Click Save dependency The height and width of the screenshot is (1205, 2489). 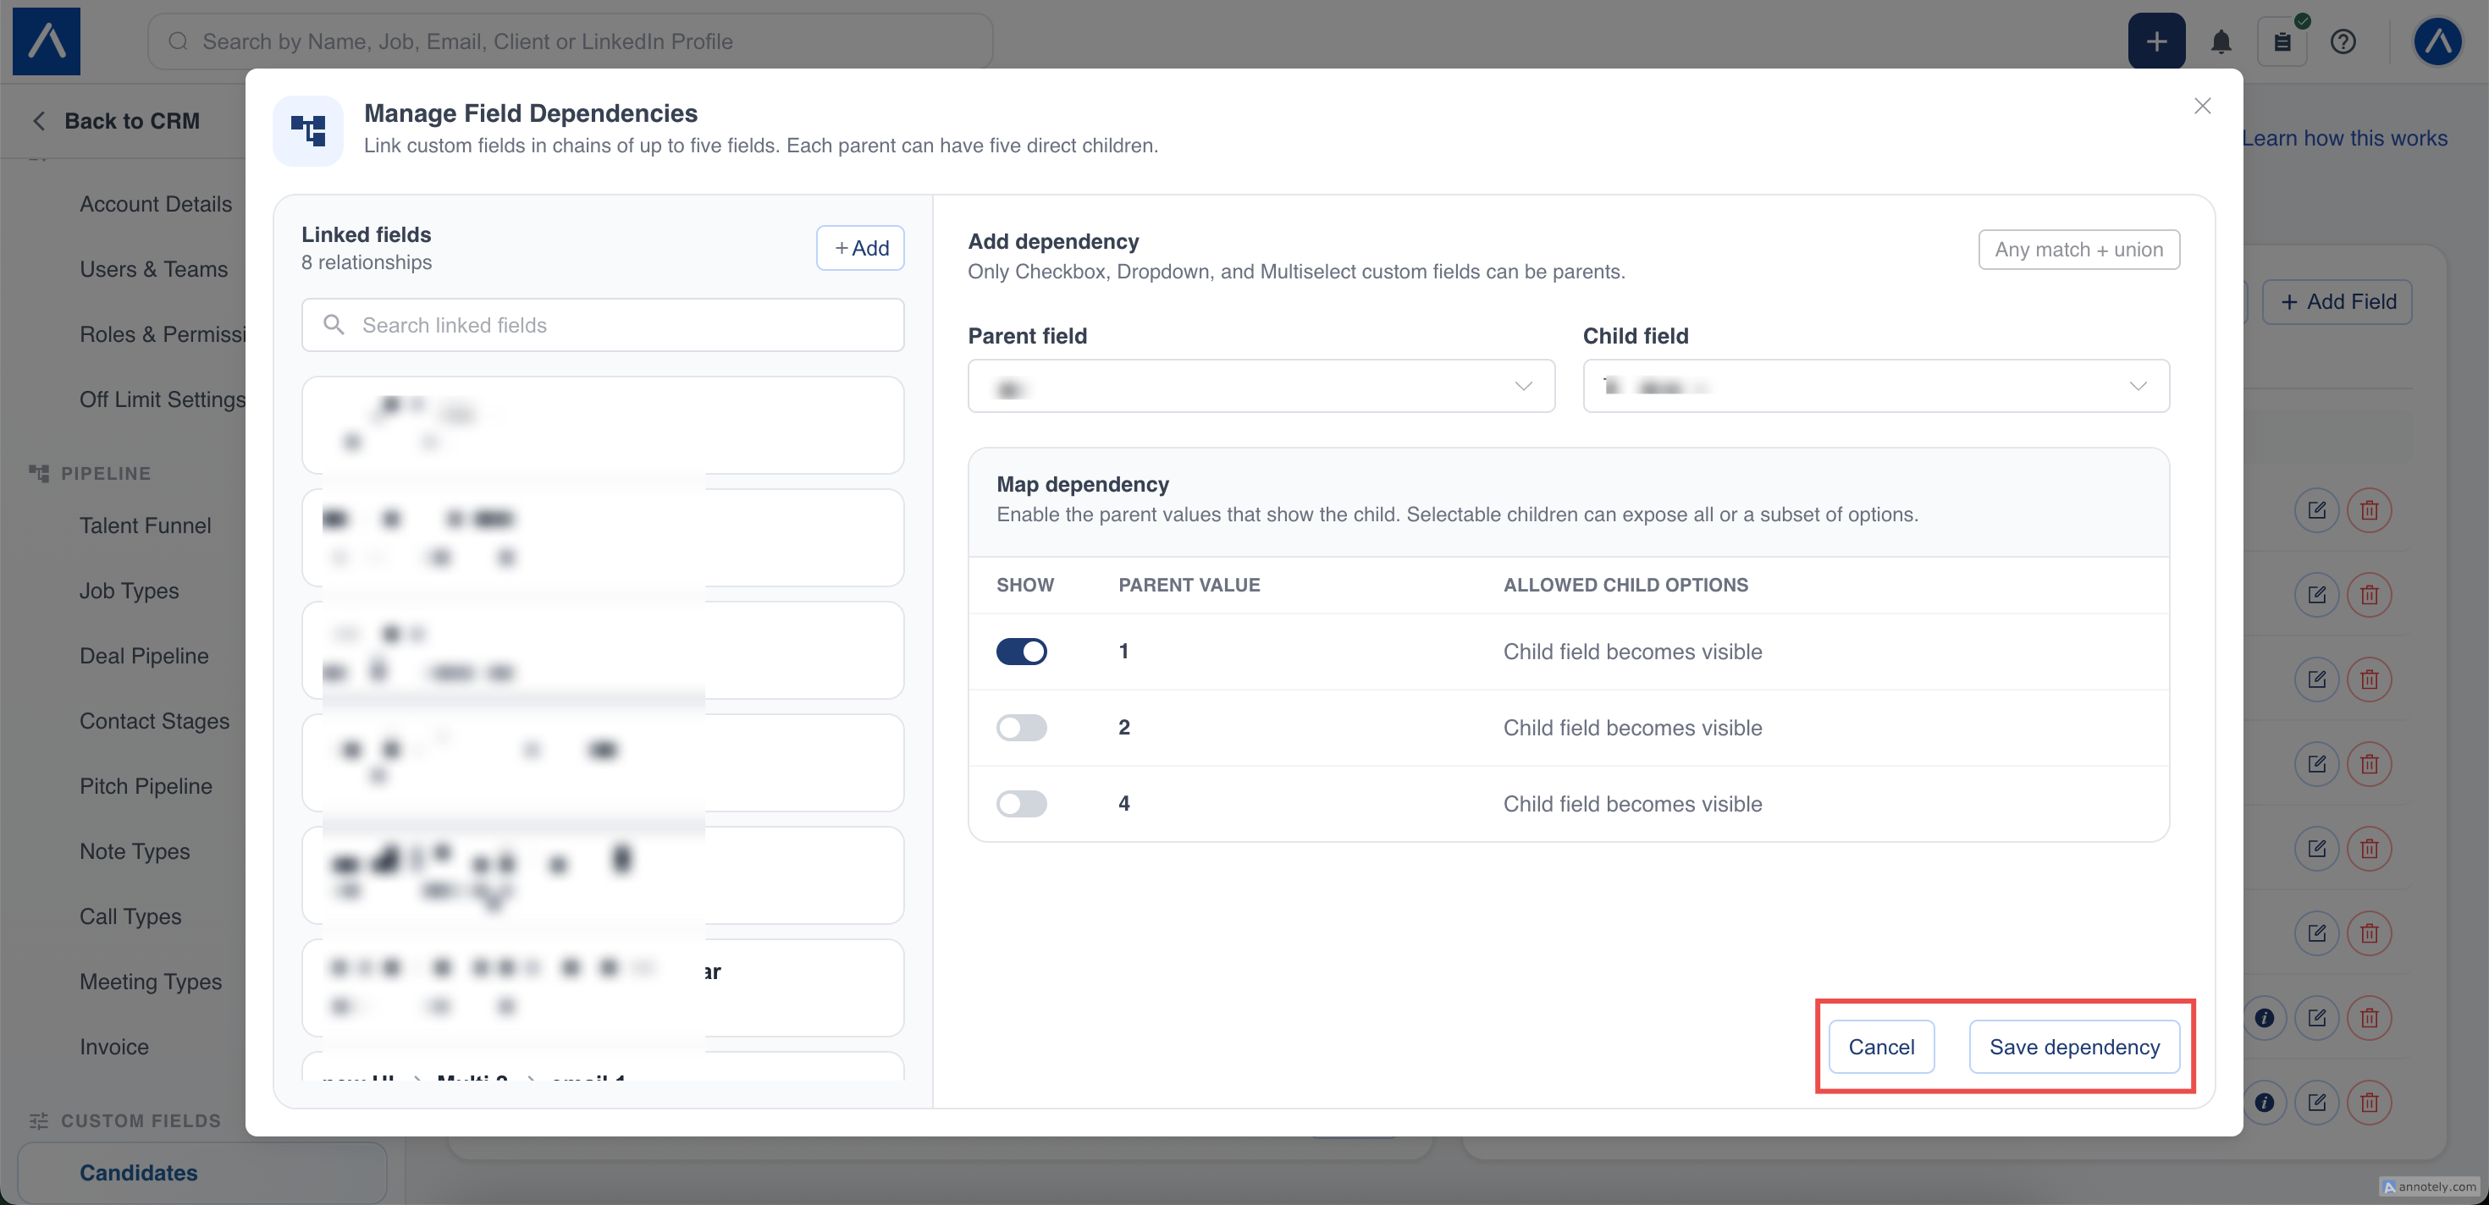pos(2074,1047)
